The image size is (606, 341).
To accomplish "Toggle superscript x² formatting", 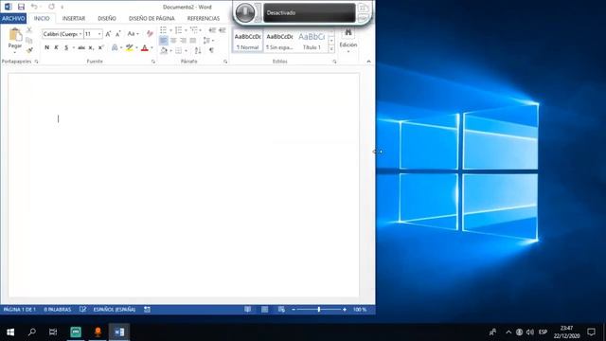I will pos(100,47).
